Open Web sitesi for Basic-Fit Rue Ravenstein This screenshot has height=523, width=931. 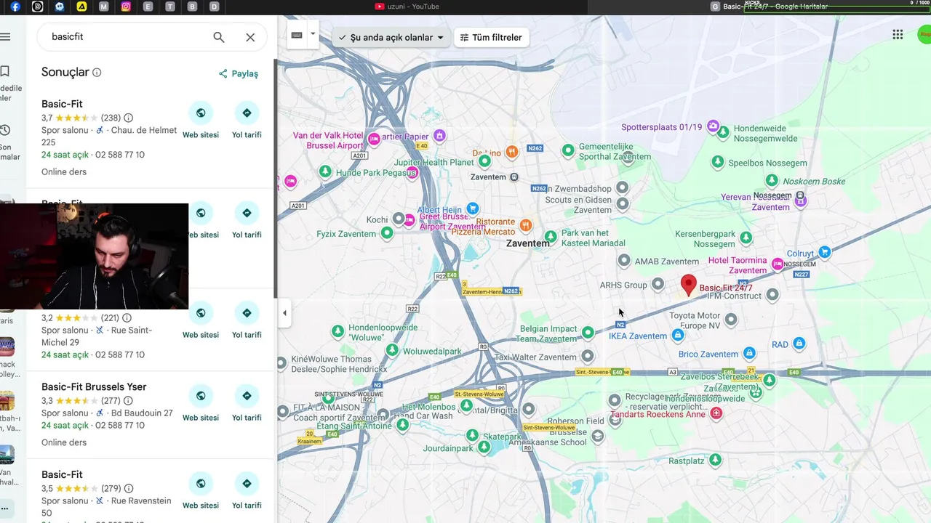click(201, 492)
